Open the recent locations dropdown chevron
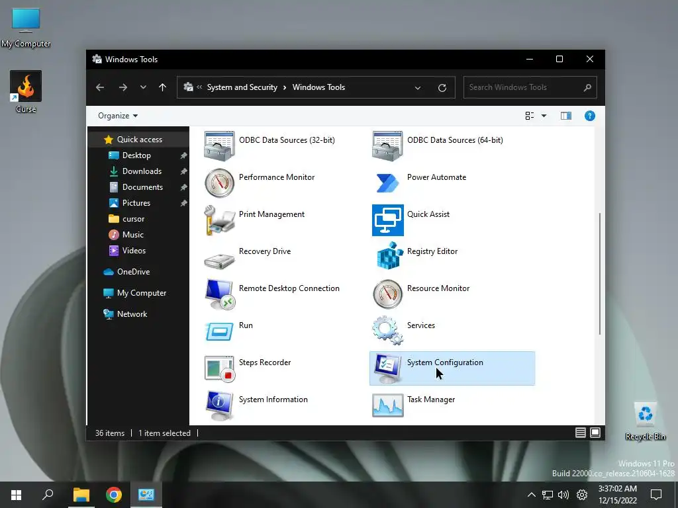The width and height of the screenshot is (678, 508). [x=143, y=87]
